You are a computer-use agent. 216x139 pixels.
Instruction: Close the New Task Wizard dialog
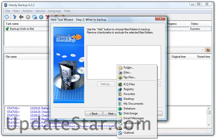tap(160, 18)
